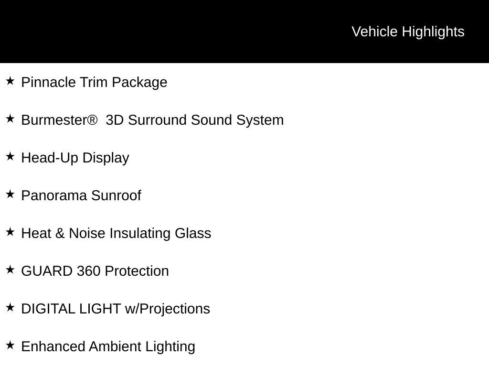Click the registered trademark symbol after Burmester
Viewport: 489px width, 367px height.
pyautogui.click(x=92, y=120)
